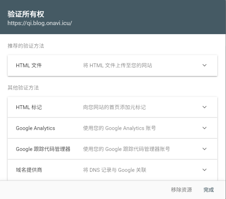This screenshot has width=226, height=199.
Task: Click the qi.blog.onavi.icu URL in header
Action: click(x=40, y=23)
